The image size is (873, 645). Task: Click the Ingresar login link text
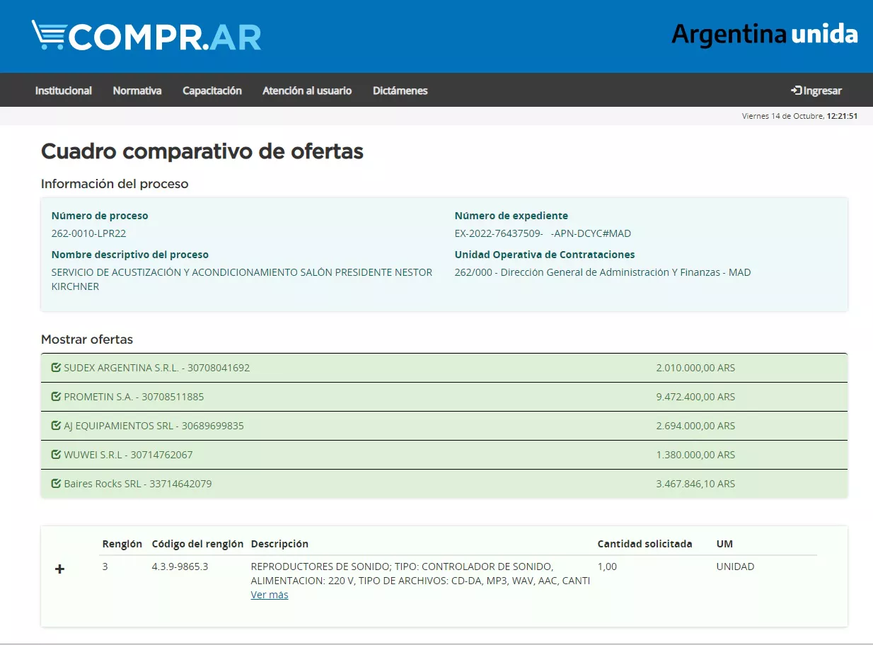[x=823, y=91]
